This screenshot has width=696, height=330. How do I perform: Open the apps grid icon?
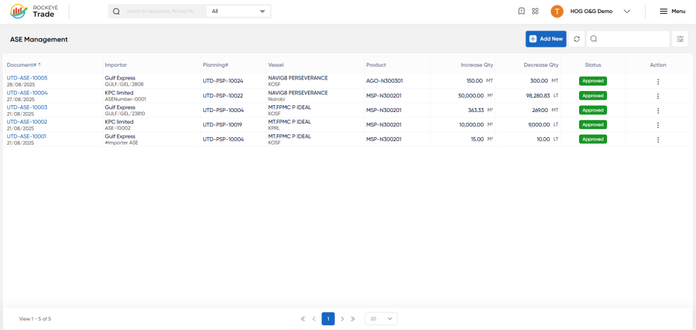click(x=535, y=12)
